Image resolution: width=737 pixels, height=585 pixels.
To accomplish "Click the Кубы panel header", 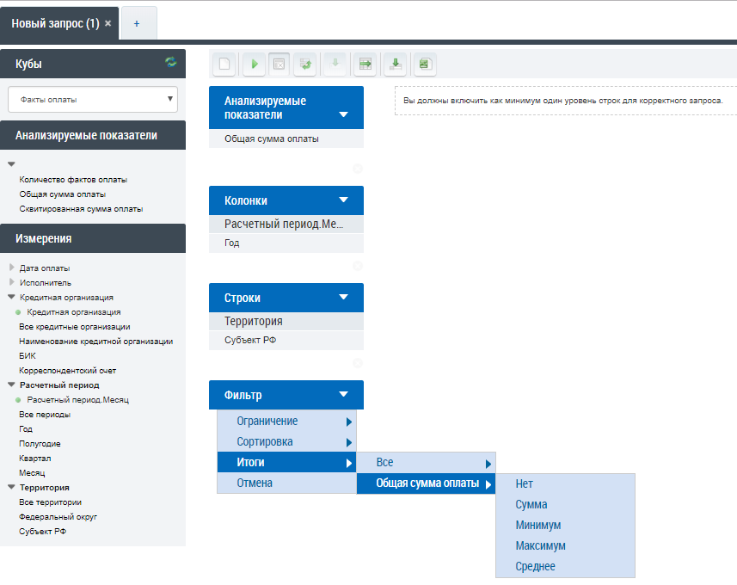I will (x=93, y=64).
